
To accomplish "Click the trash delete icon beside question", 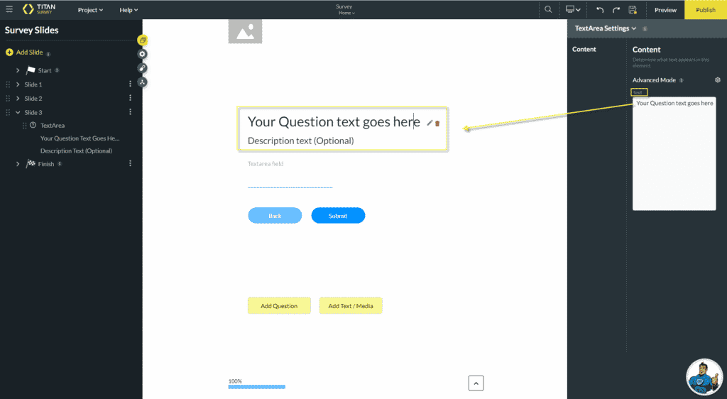I will [x=437, y=124].
